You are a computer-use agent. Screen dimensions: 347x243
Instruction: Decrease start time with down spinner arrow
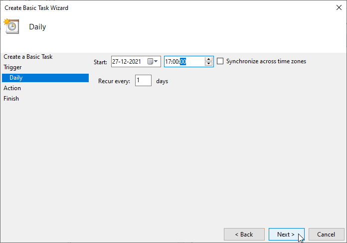point(208,64)
